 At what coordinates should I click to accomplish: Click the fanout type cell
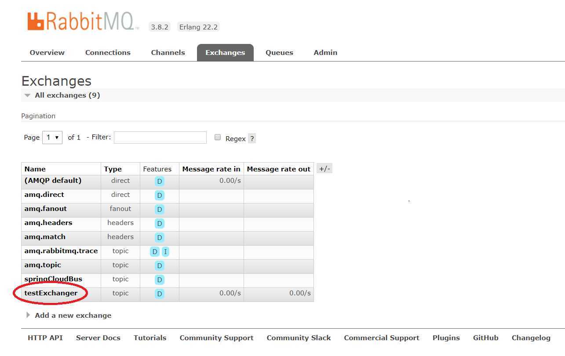pos(120,209)
